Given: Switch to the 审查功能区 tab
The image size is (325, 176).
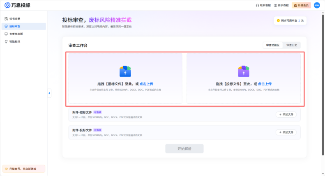Looking at the screenshot, I should click(x=273, y=45).
